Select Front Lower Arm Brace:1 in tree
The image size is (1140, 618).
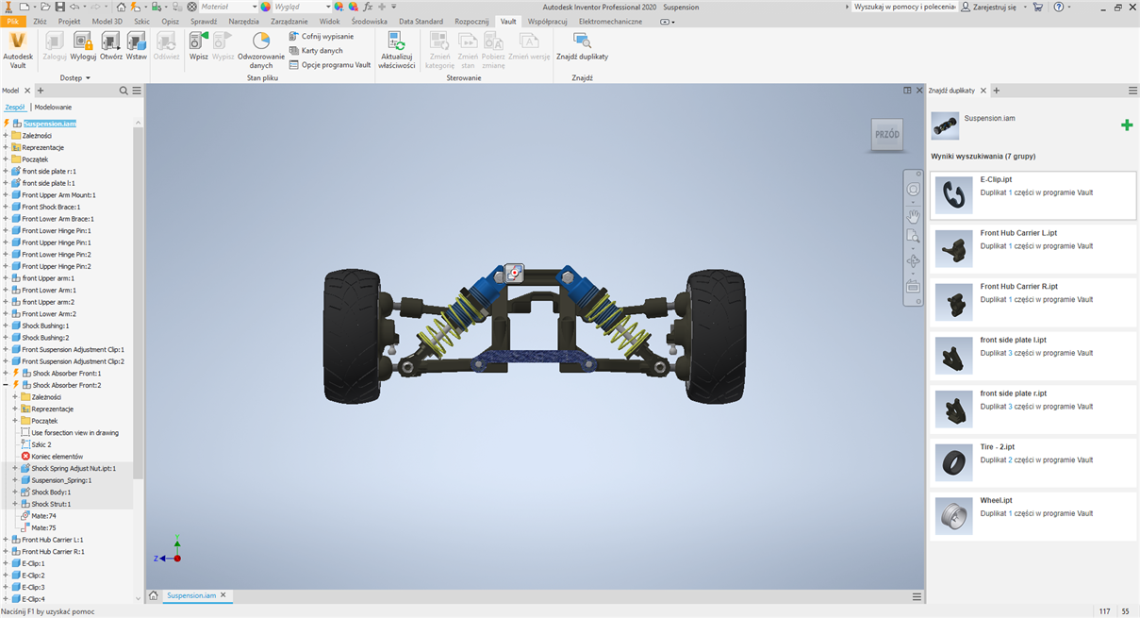click(58, 219)
